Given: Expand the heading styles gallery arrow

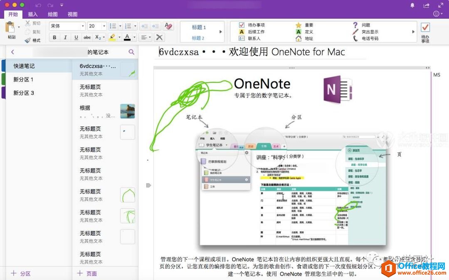Looking at the screenshot, I should [221, 32].
